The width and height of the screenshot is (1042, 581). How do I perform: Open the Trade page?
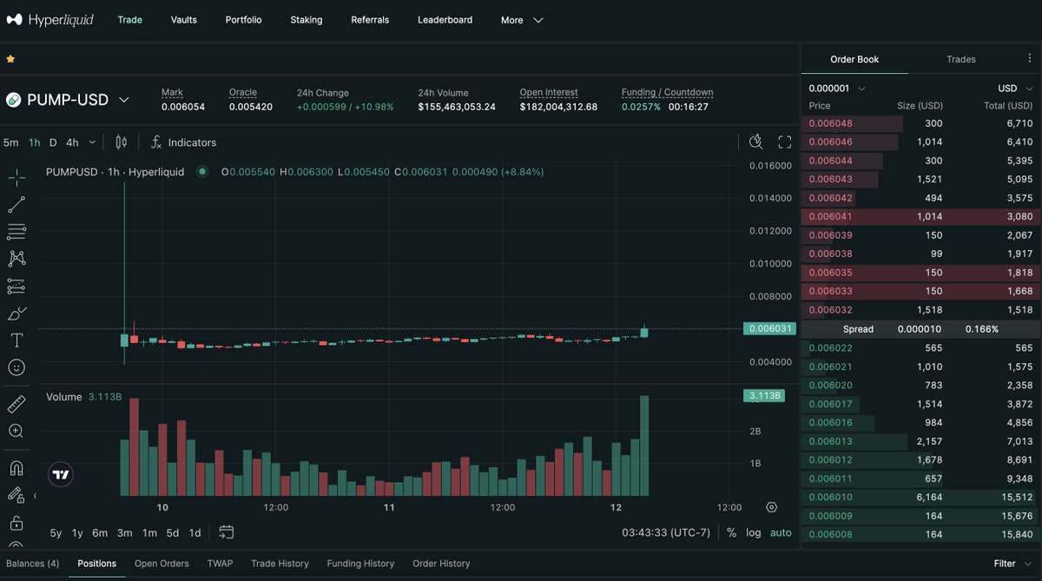[x=129, y=20]
